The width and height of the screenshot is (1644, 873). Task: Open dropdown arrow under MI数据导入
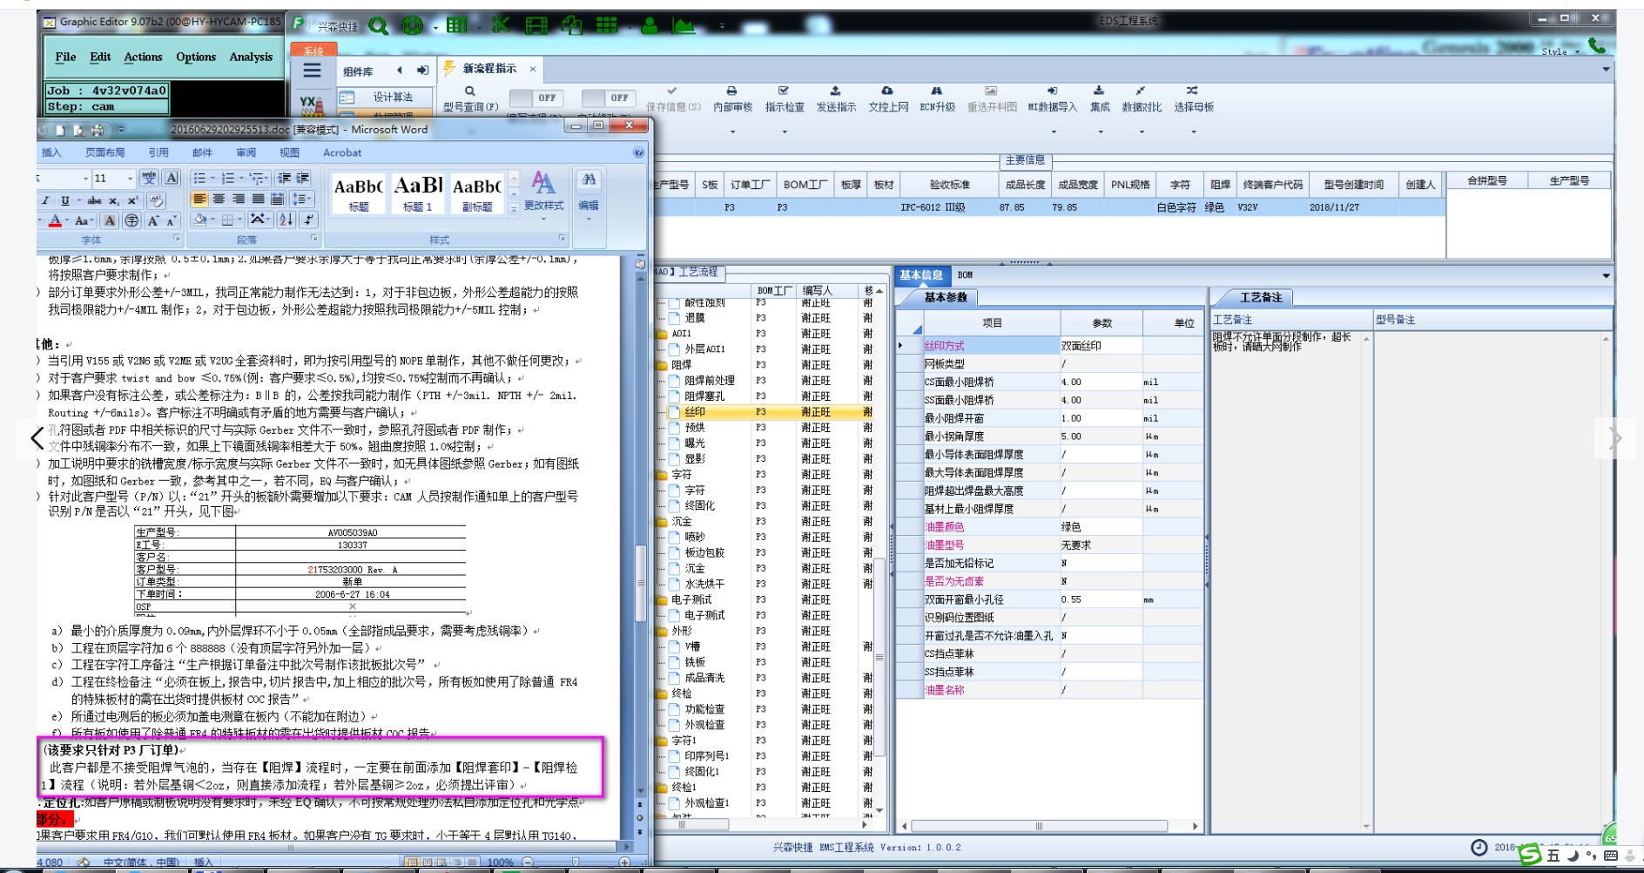click(x=1054, y=132)
